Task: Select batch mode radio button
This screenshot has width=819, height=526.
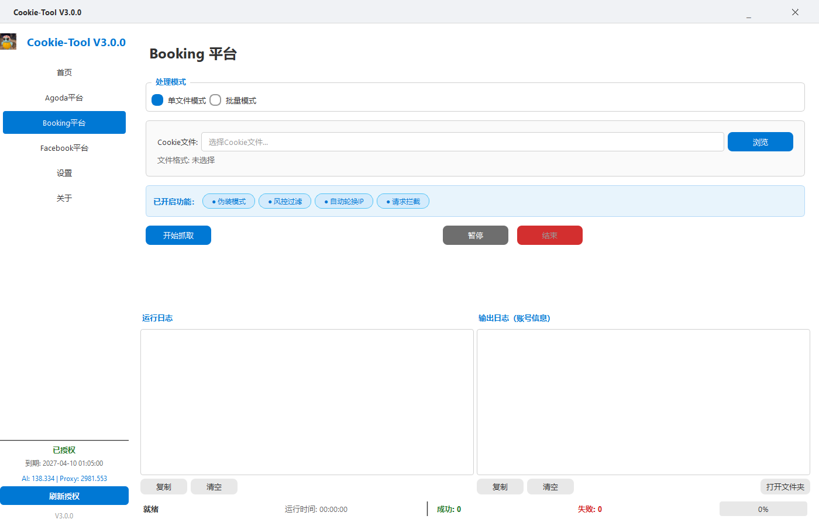Action: tap(215, 100)
